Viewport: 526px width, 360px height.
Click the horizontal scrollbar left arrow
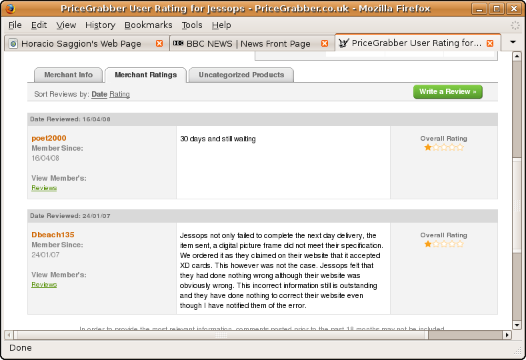click(x=9, y=335)
